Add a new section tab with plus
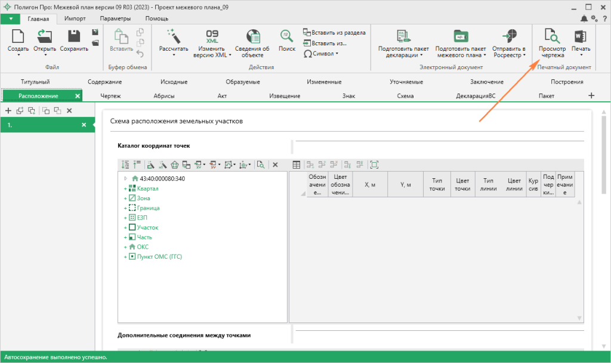The height and width of the screenshot is (363, 611). 591,95
